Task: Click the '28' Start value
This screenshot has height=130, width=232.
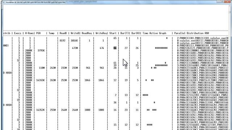Action: (x=115, y=68)
